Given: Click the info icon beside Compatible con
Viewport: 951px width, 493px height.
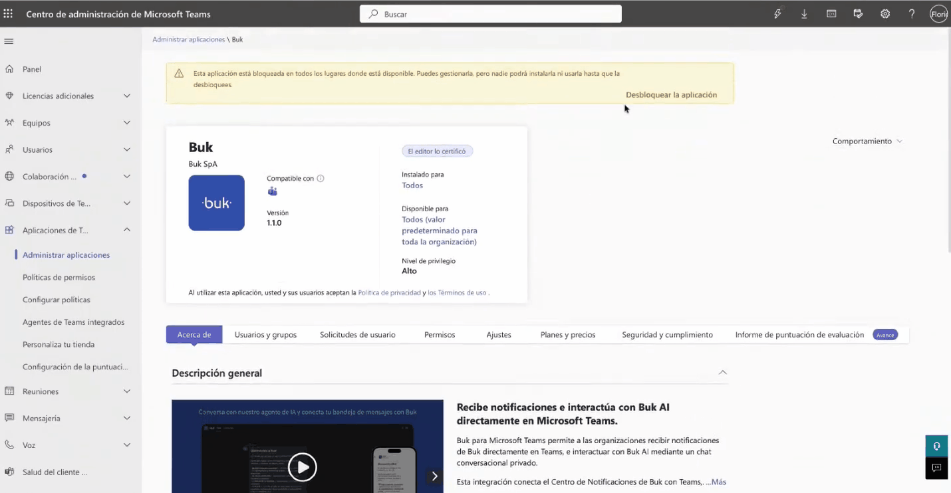Looking at the screenshot, I should (x=321, y=179).
